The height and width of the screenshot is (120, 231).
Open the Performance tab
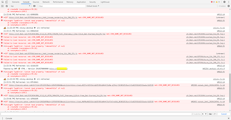click(58, 2)
